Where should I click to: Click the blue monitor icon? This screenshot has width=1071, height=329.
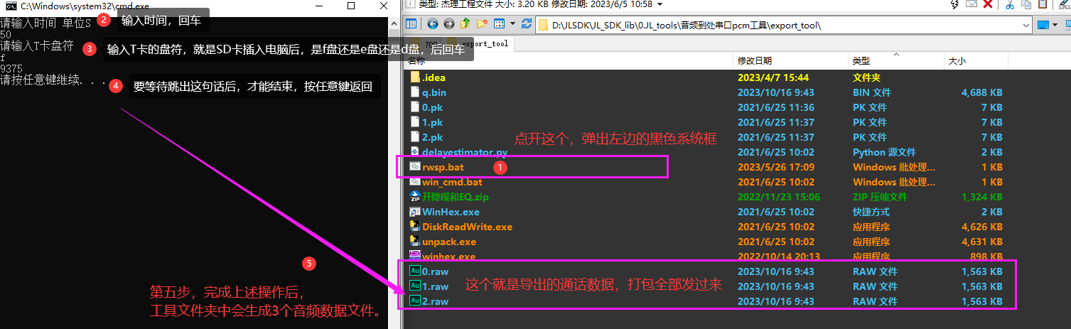(x=1043, y=25)
